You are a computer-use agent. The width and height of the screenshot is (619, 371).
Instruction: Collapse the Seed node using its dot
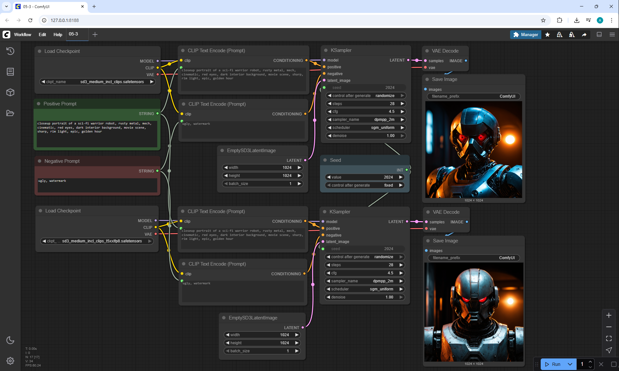pyautogui.click(x=325, y=160)
